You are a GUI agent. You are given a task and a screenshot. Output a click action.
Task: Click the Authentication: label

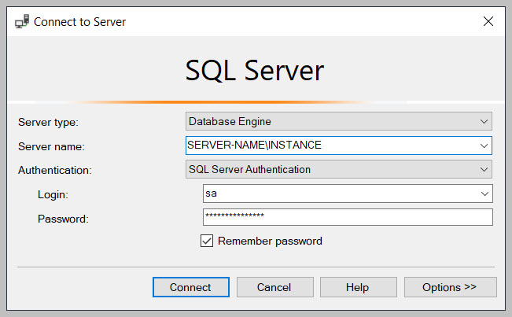point(55,170)
